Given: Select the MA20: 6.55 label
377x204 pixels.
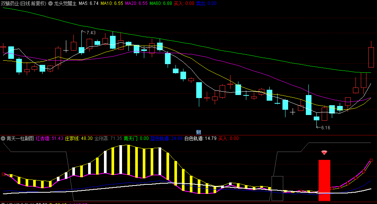Looking at the screenshot, I should (x=136, y=3).
